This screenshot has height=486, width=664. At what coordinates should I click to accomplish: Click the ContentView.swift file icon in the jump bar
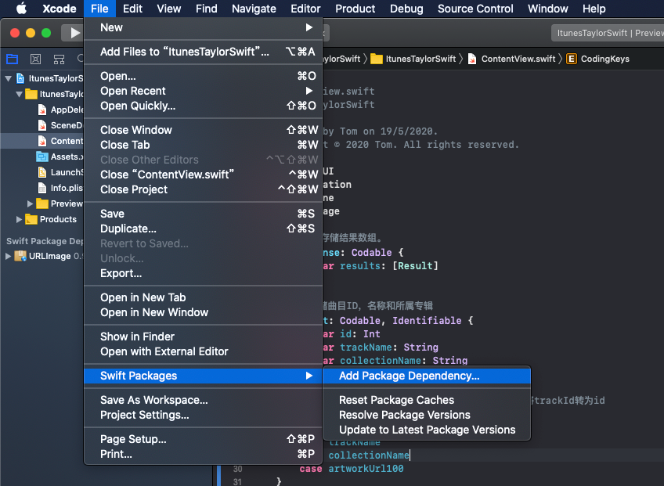click(x=472, y=59)
